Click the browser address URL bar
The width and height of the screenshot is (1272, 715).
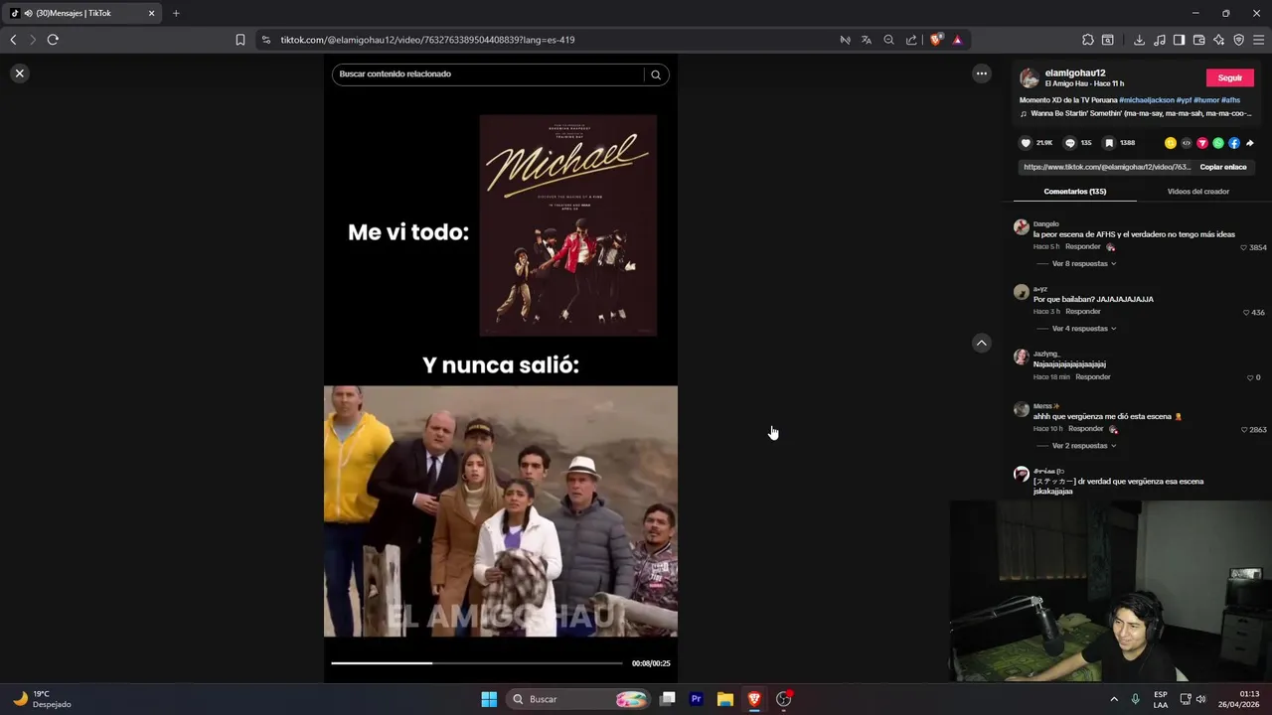pos(547,40)
